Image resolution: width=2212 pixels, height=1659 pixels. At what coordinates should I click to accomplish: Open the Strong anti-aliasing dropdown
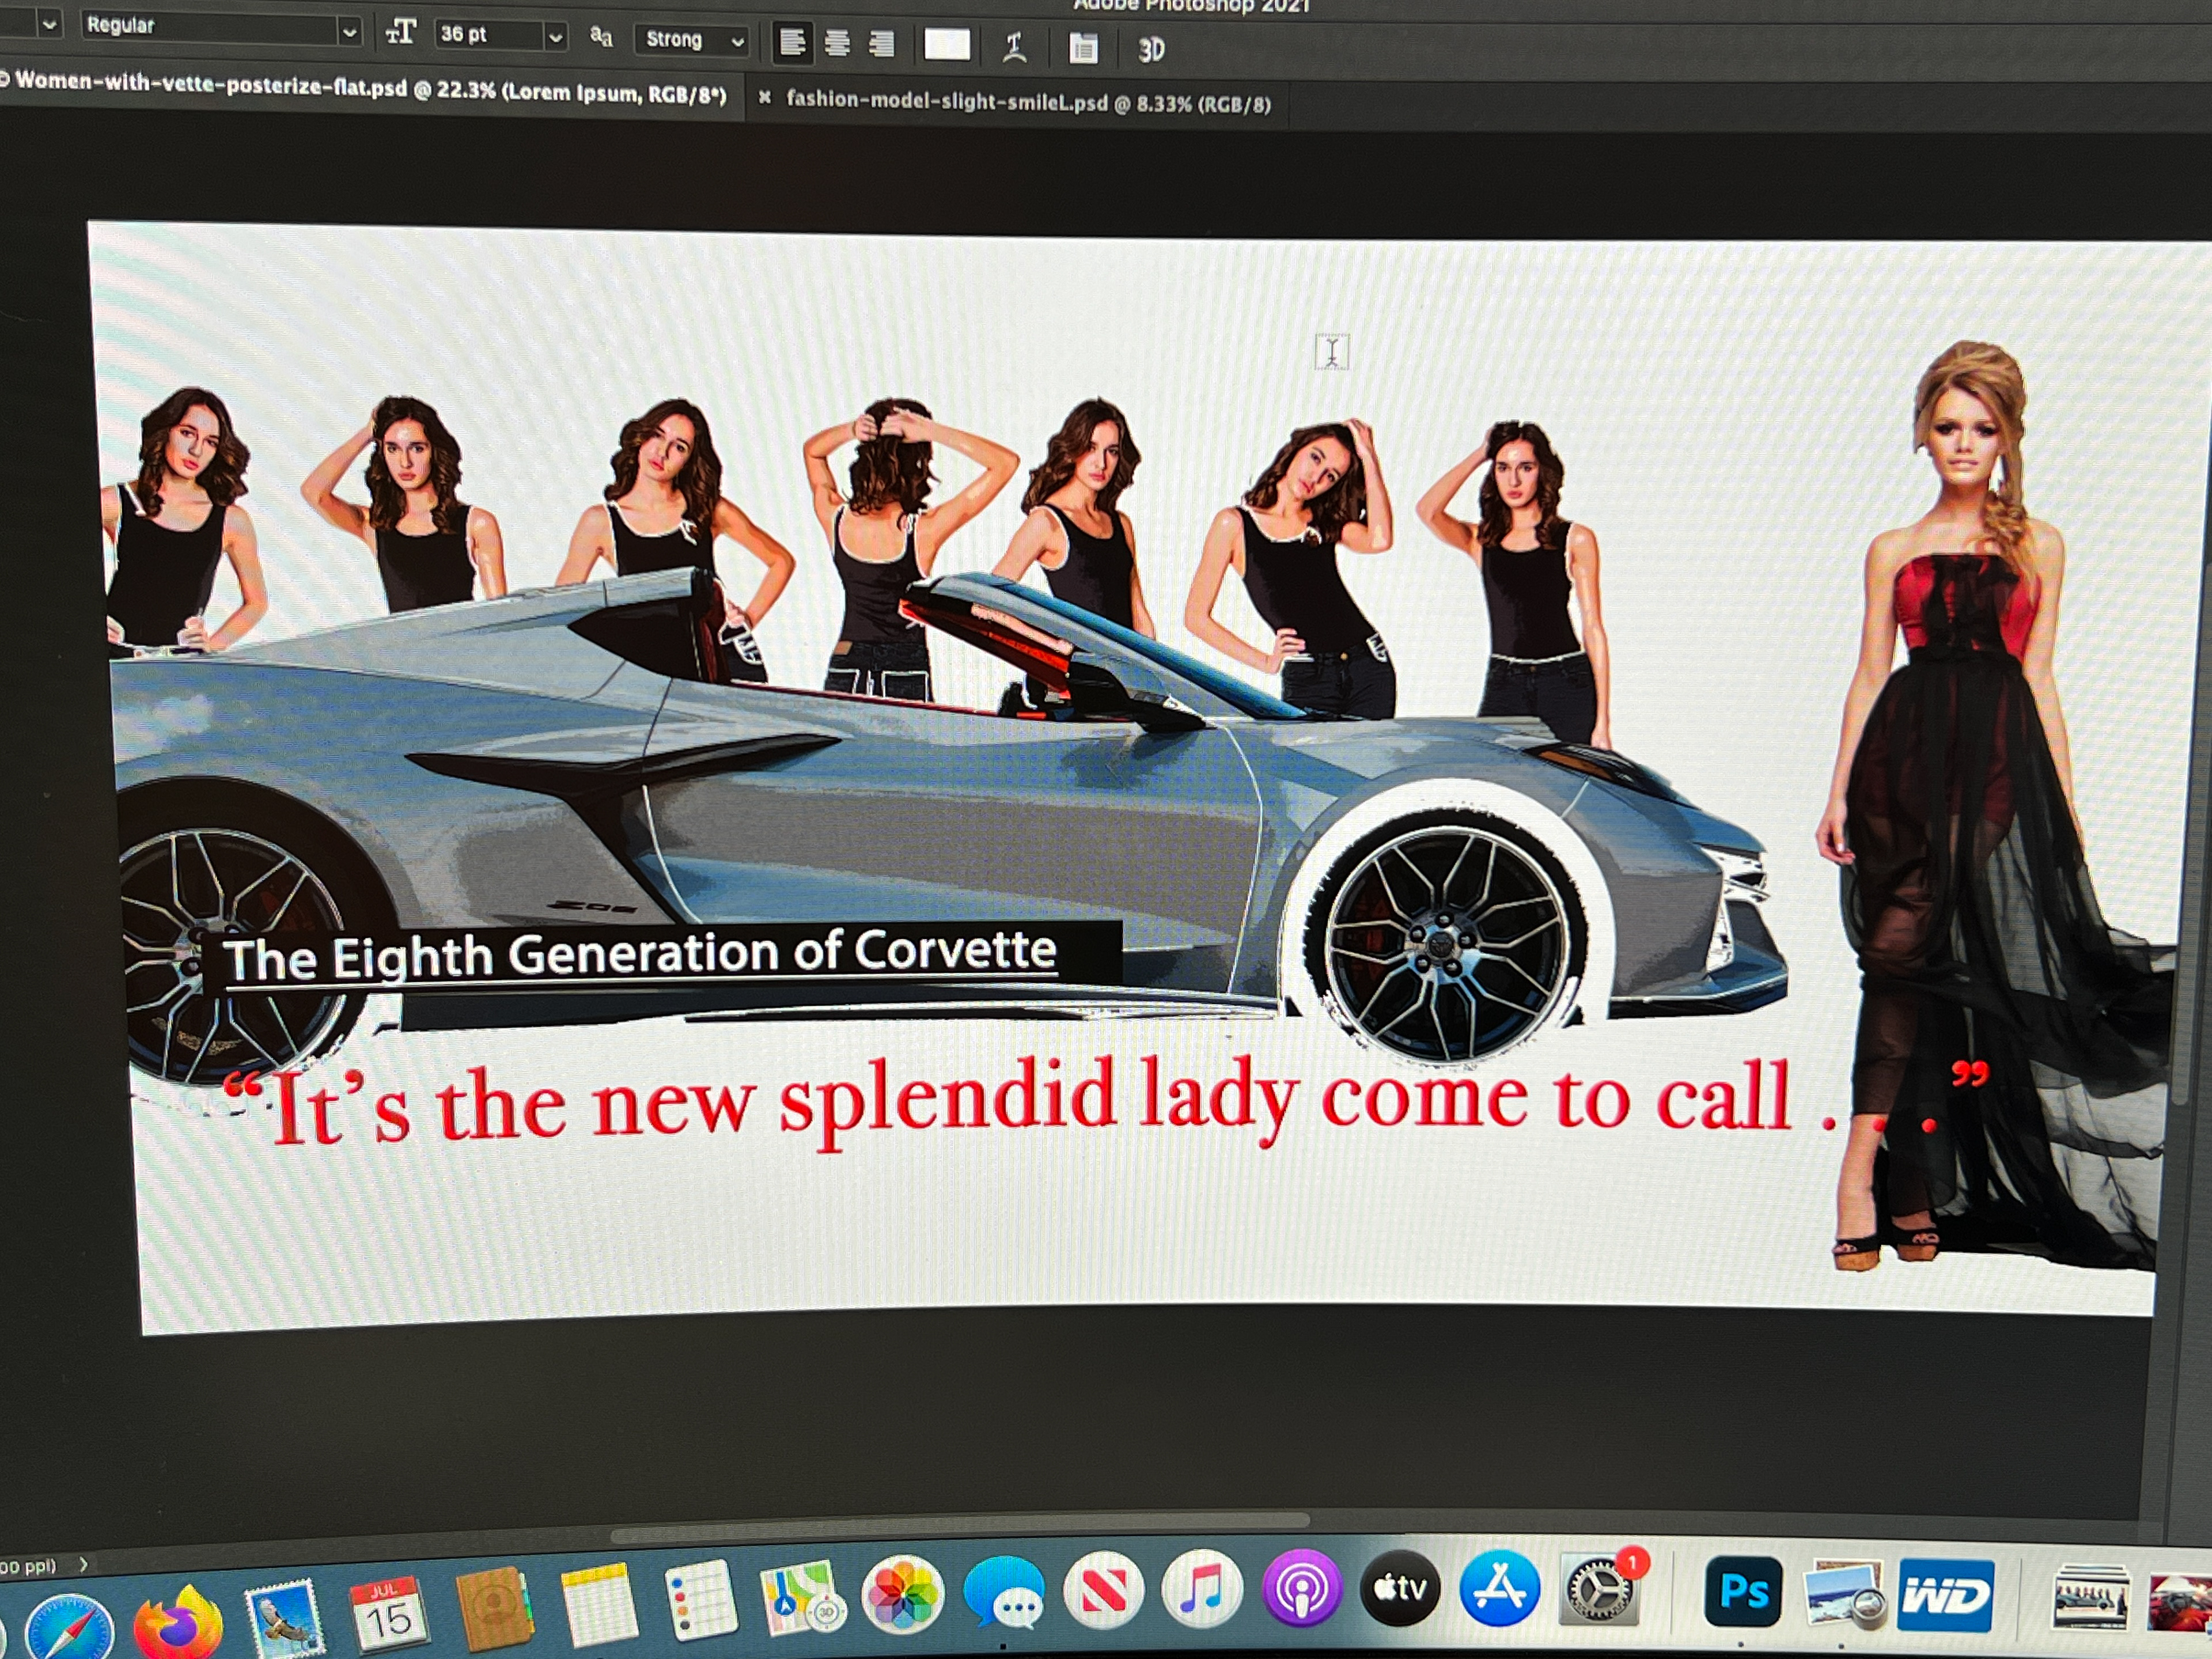tap(691, 40)
